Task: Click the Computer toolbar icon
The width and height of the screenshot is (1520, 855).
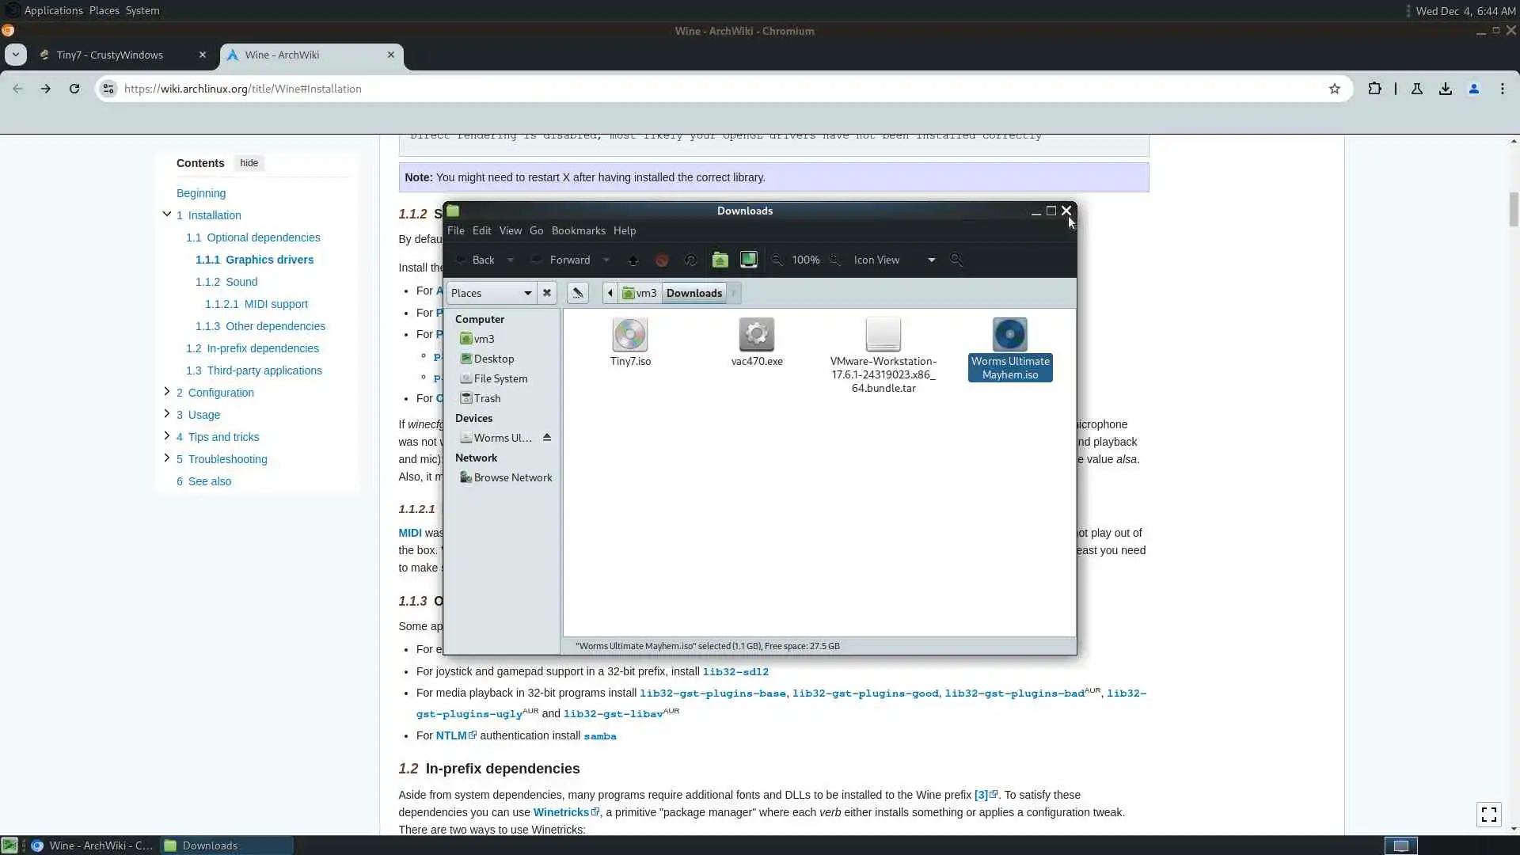Action: (x=748, y=260)
